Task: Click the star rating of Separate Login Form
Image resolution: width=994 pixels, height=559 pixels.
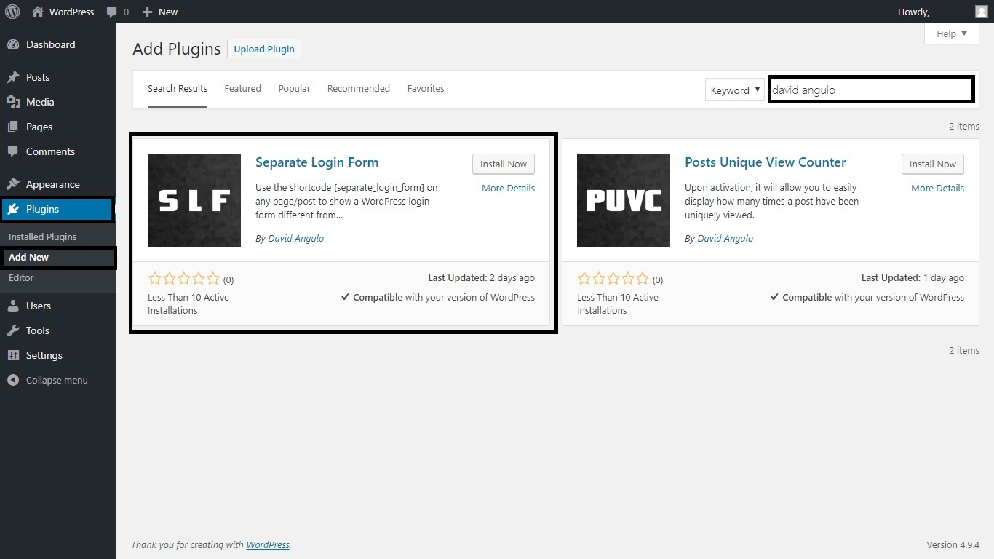Action: (x=183, y=279)
